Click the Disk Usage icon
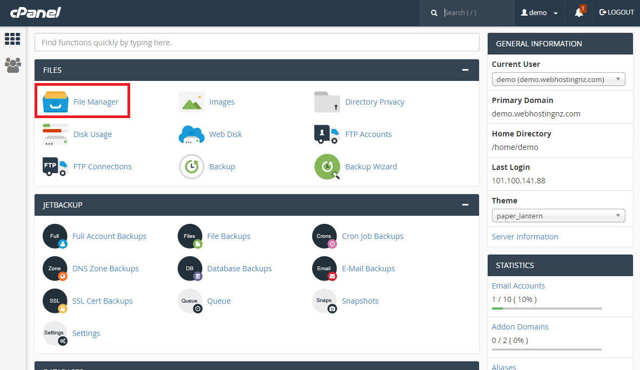Image resolution: width=640 pixels, height=370 pixels. click(56, 134)
